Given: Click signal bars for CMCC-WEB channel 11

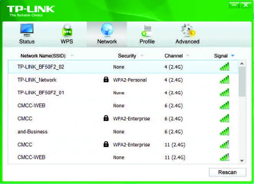Looking at the screenshot, I should [224, 157].
